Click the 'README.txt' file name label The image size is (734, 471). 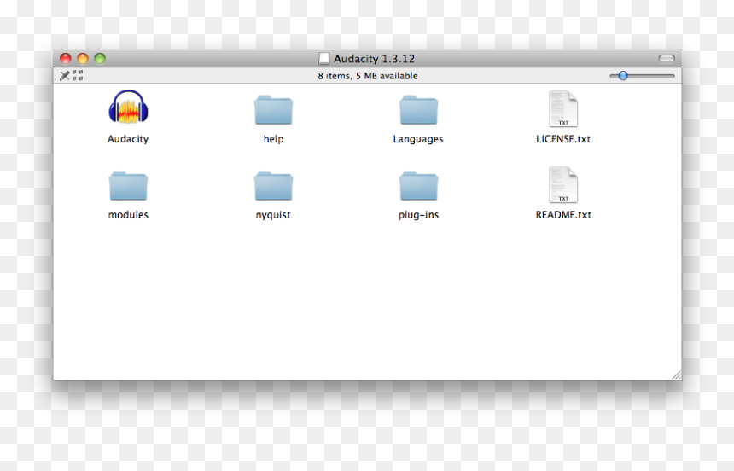point(563,215)
